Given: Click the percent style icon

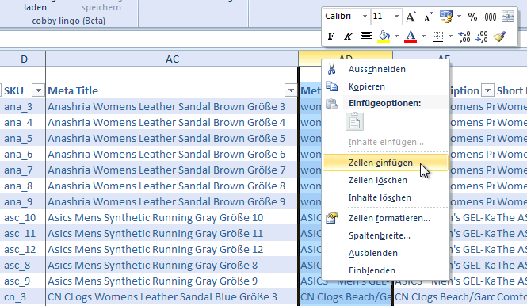Looking at the screenshot, I should tap(472, 17).
